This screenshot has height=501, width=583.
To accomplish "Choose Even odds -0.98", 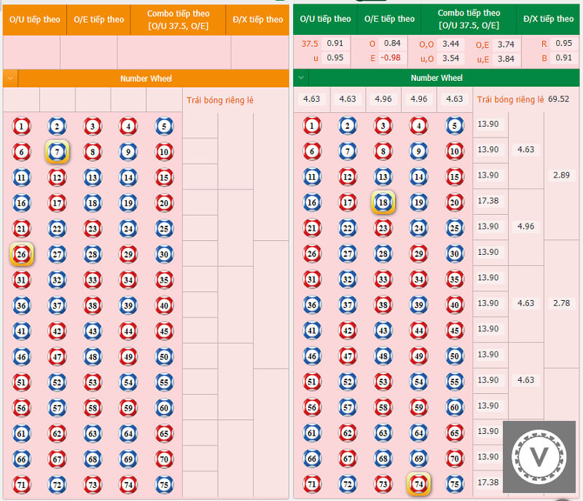I will click(391, 58).
